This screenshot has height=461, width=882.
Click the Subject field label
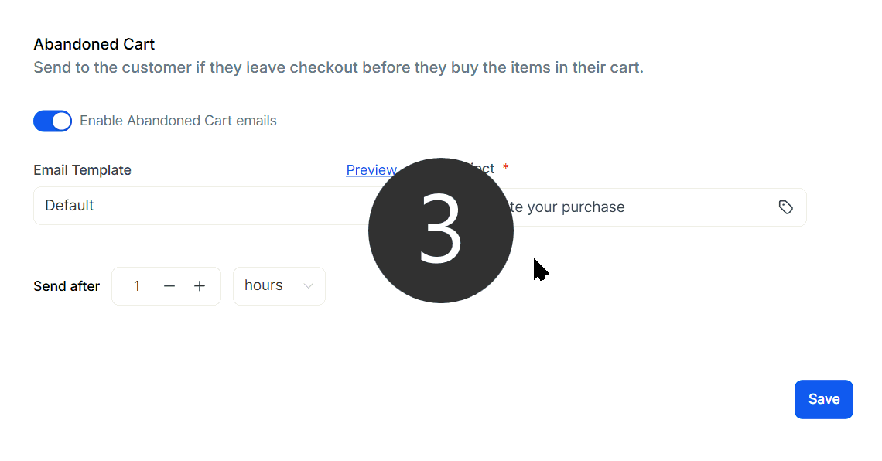pyautogui.click(x=486, y=169)
